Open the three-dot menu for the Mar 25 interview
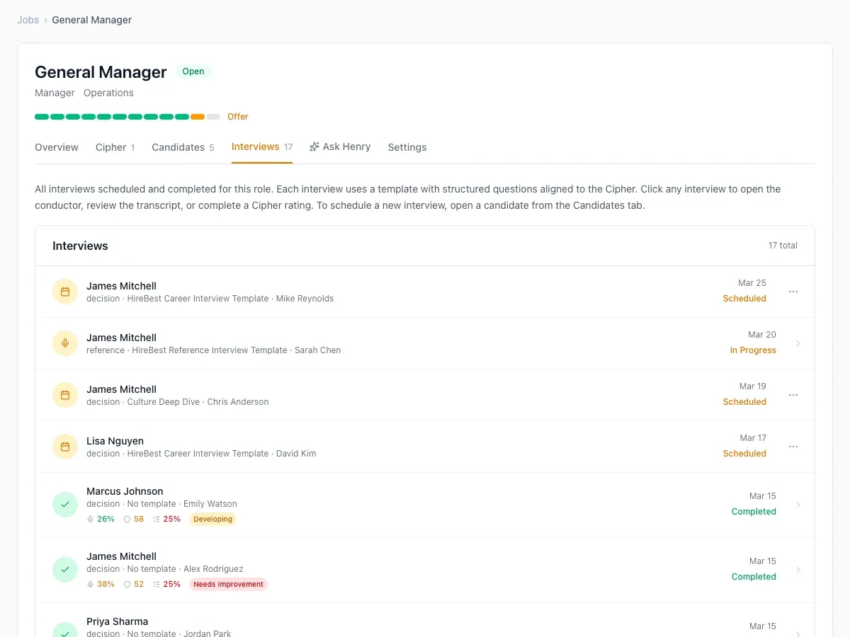The width and height of the screenshot is (850, 637). tap(793, 292)
